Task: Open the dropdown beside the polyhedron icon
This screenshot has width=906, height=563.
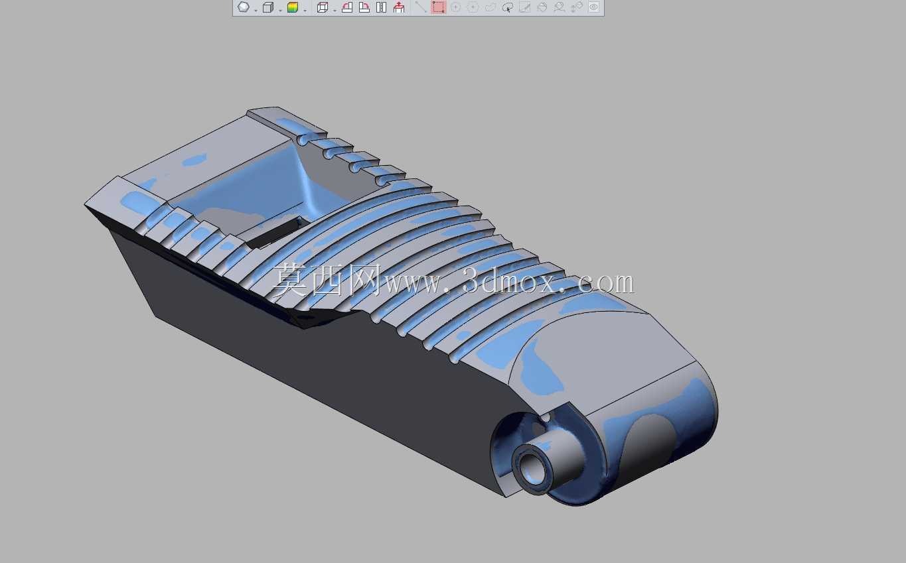Action: (256, 10)
